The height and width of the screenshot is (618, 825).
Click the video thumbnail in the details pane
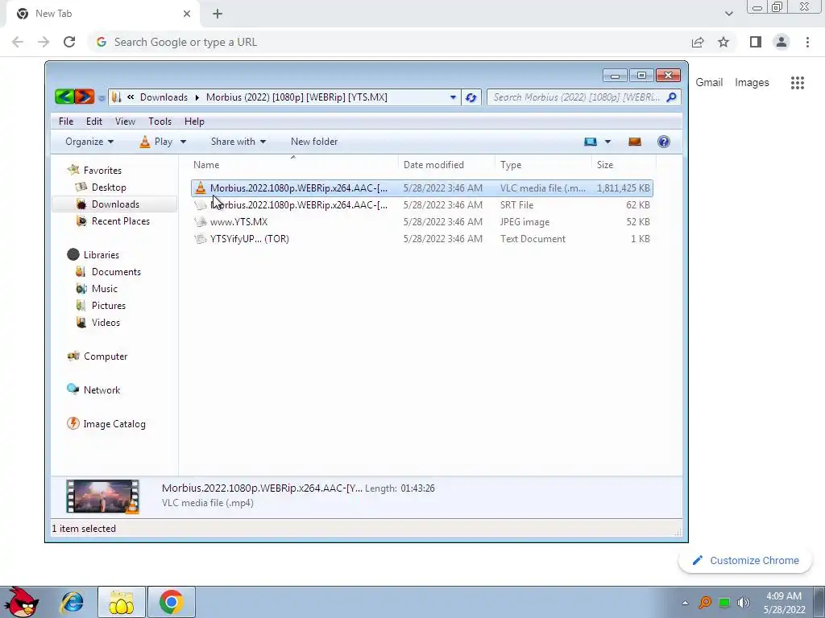[103, 496]
